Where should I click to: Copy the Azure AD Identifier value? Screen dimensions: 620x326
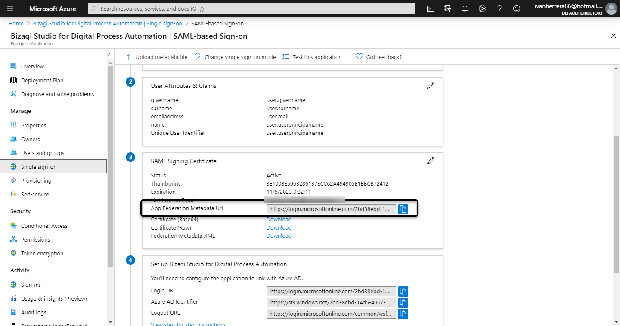click(x=403, y=302)
